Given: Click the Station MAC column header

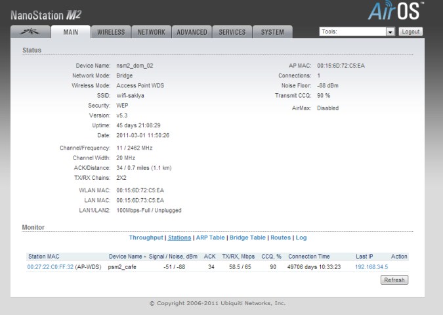Looking at the screenshot, I should (x=44, y=256).
